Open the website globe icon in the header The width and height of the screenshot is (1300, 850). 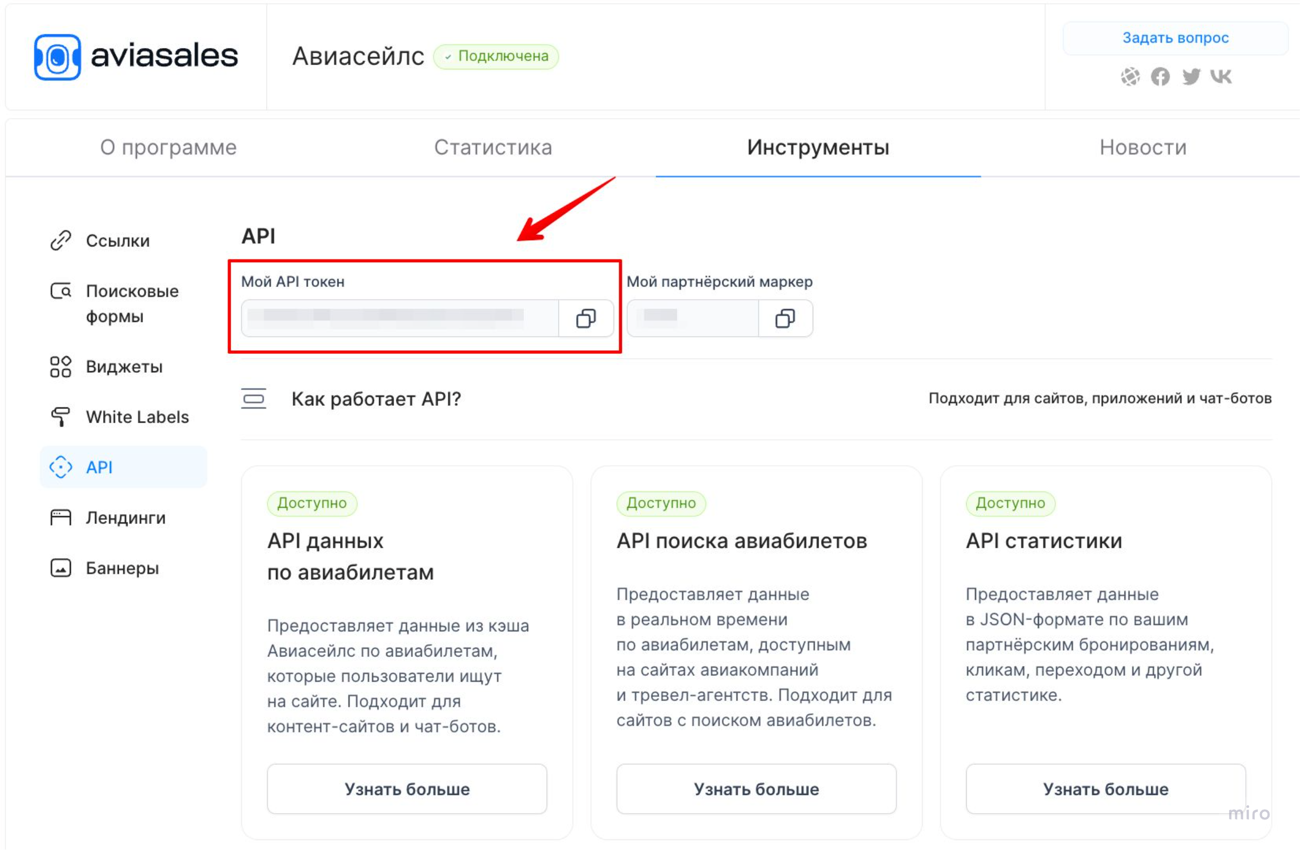[x=1130, y=76]
